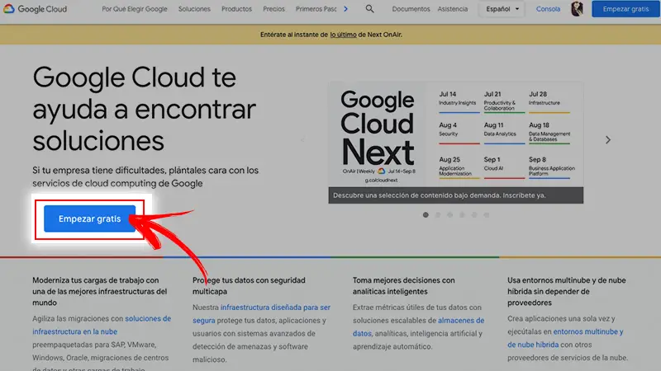
Task: Open 'entornos multinube y de nube híbrida' link
Action: 565,338
